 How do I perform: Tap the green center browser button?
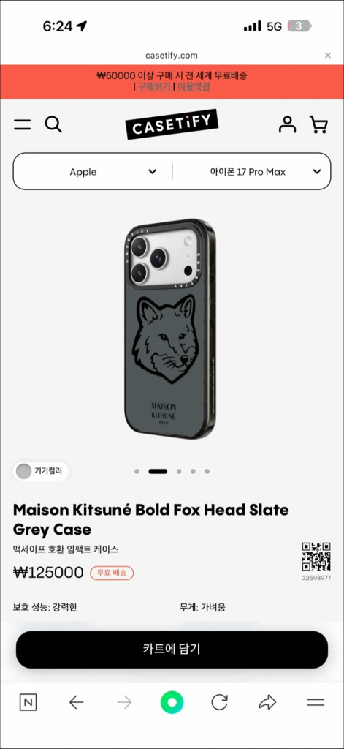tap(172, 702)
